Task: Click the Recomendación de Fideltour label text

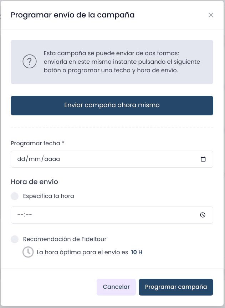Action: pos(65,239)
